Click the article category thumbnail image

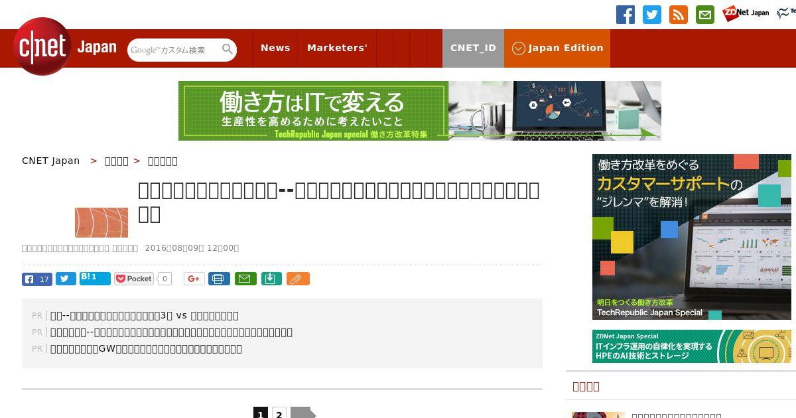tap(101, 222)
